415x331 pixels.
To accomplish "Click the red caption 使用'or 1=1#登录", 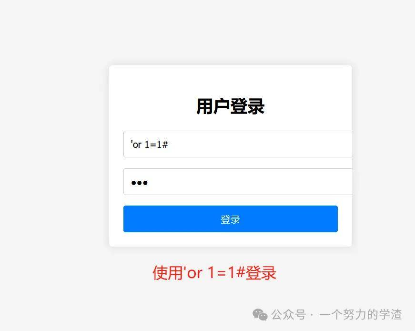I will click(x=214, y=273).
